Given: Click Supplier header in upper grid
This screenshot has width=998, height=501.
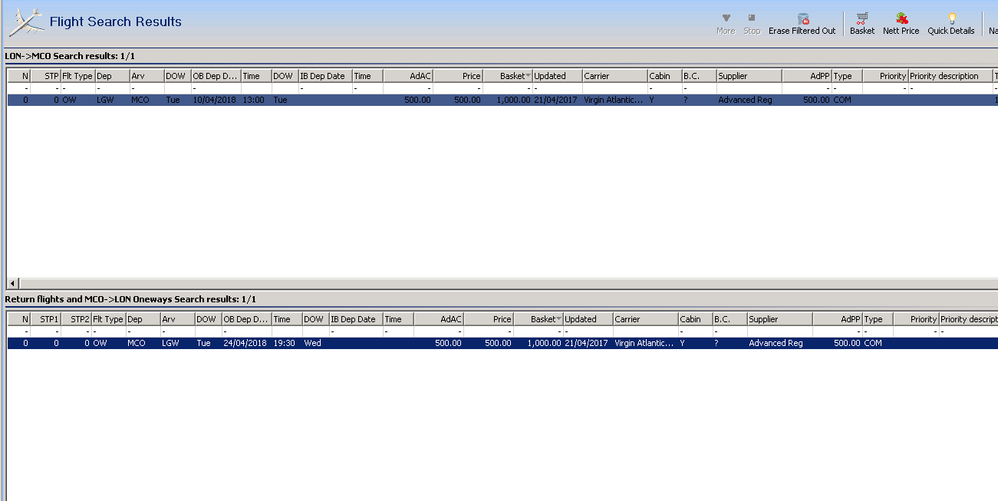Looking at the screenshot, I should [749, 76].
